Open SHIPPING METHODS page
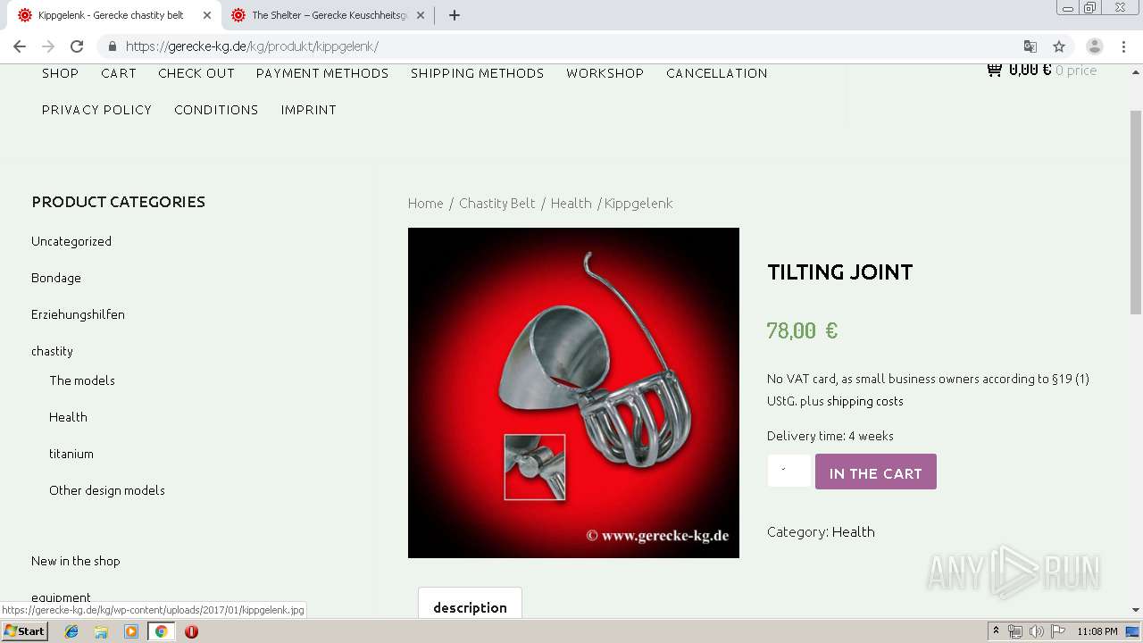The height and width of the screenshot is (643, 1143). [478, 73]
